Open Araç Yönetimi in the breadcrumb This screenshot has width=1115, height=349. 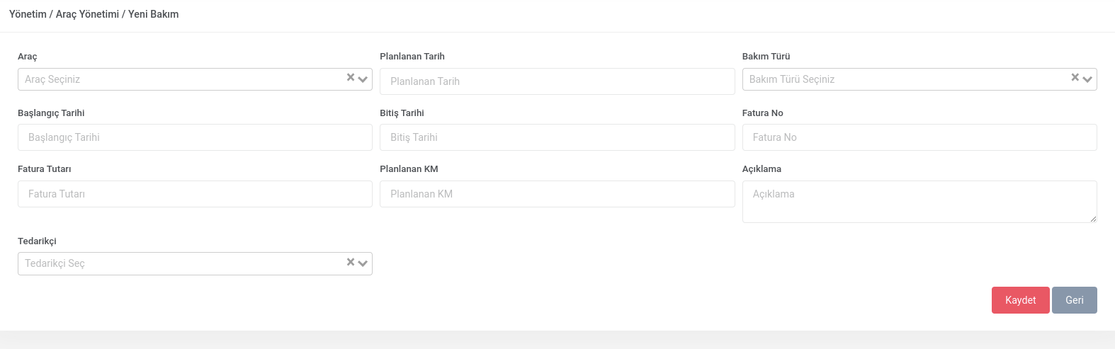pyautogui.click(x=87, y=14)
